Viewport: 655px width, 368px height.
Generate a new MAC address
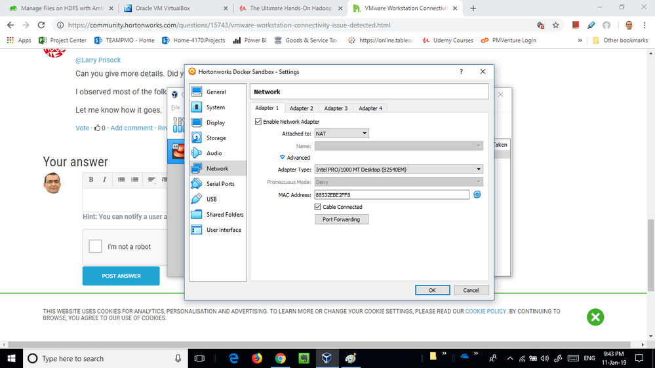477,194
